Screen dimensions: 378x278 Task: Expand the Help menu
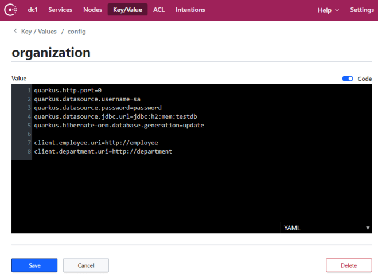pyautogui.click(x=328, y=10)
